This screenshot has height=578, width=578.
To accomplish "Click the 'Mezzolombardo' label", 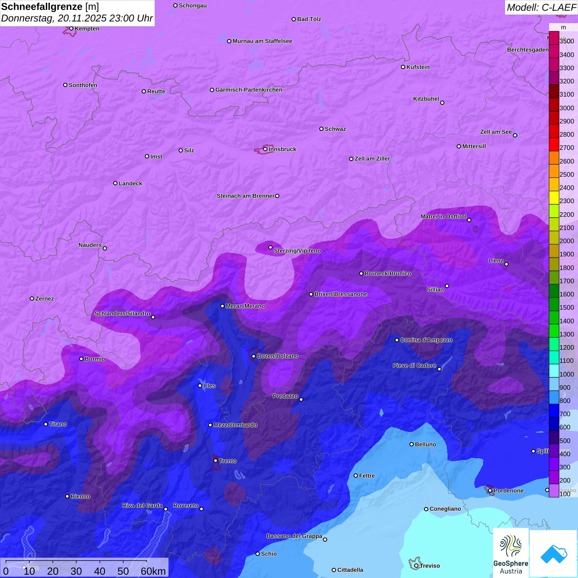I will coord(235,425).
